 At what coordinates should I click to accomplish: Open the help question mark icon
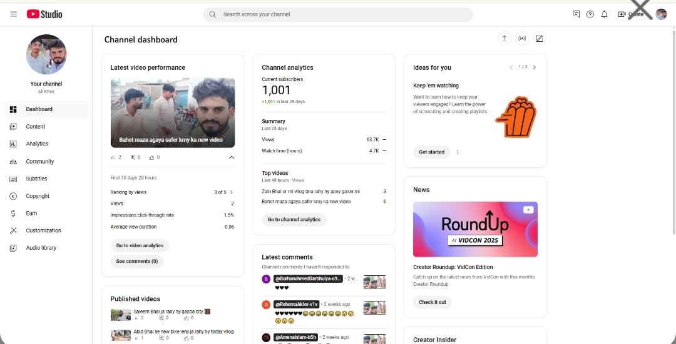[590, 14]
